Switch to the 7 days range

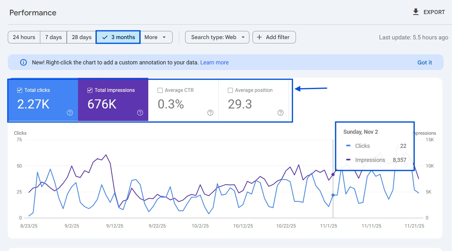[x=53, y=37]
